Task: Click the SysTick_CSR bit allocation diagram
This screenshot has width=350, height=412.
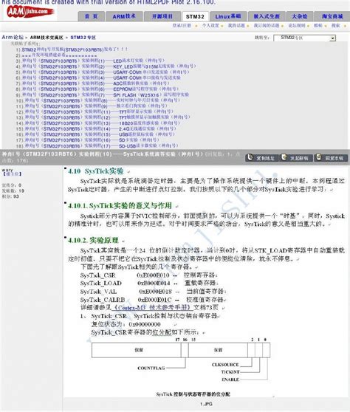Action: tap(180, 360)
